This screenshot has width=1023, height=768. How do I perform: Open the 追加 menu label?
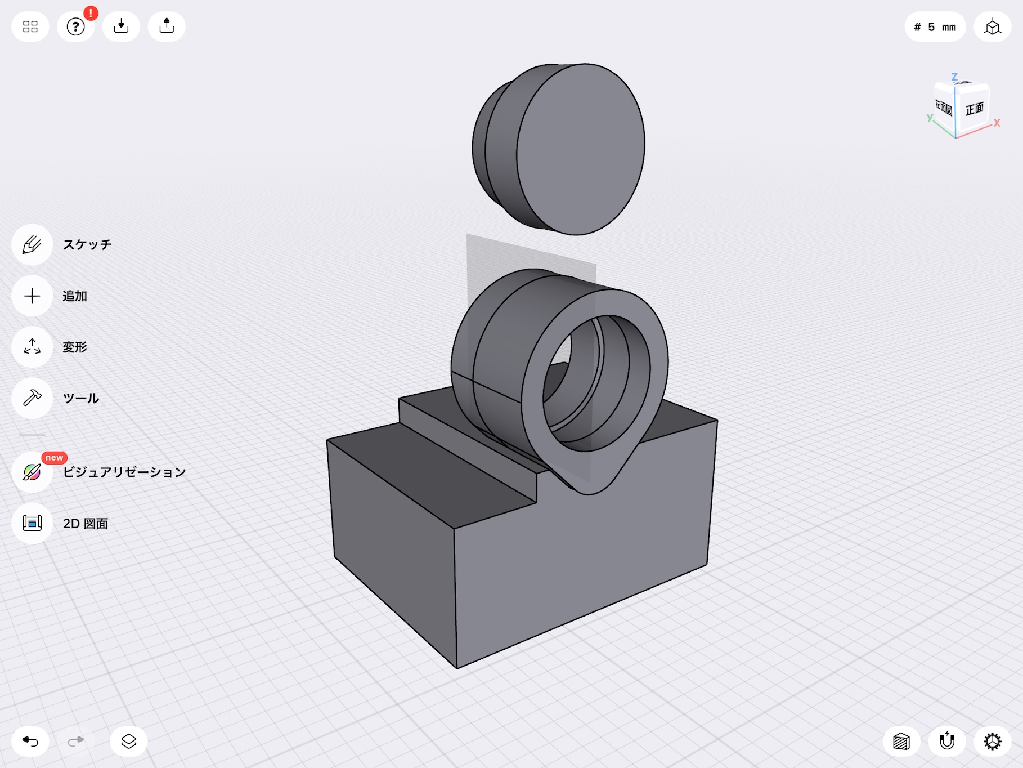click(x=75, y=296)
